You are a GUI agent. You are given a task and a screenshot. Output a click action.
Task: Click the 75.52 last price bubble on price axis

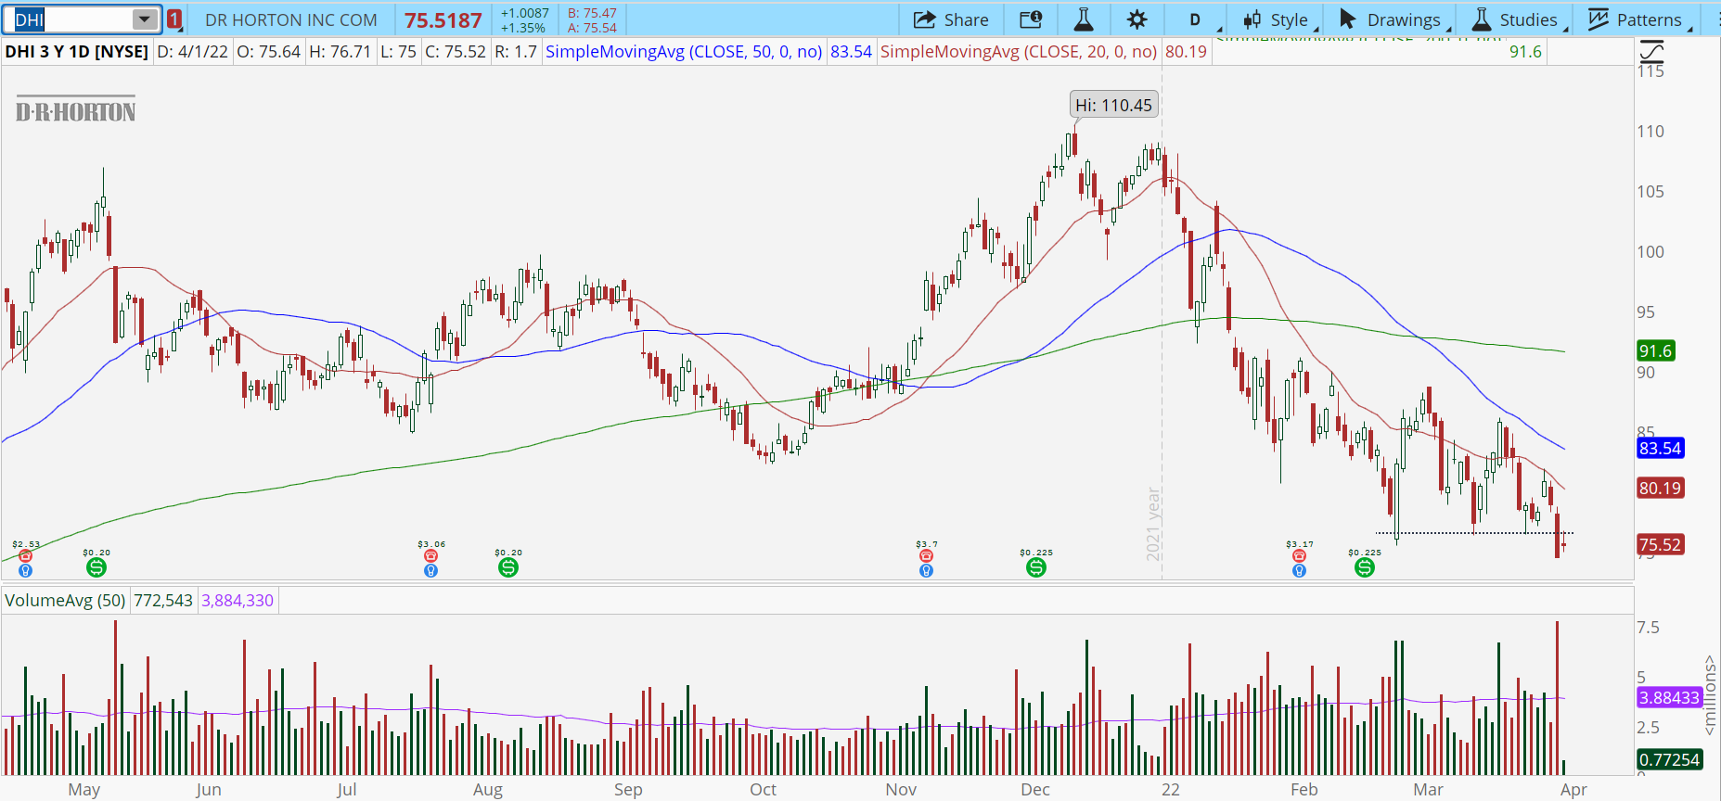[x=1660, y=544]
